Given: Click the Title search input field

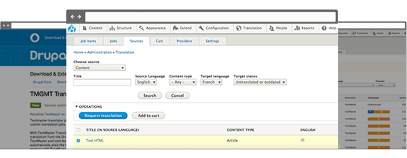Looking at the screenshot, I should pos(102,82).
